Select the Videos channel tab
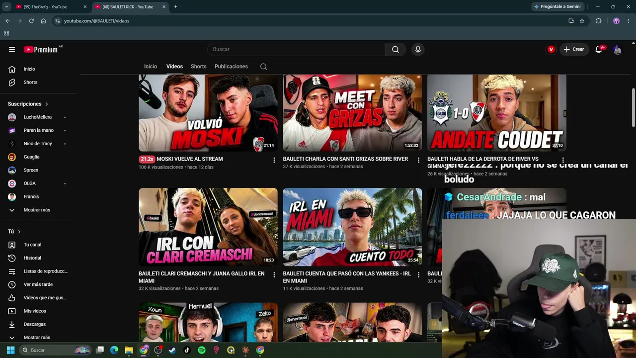The width and height of the screenshot is (636, 358). pyautogui.click(x=174, y=67)
